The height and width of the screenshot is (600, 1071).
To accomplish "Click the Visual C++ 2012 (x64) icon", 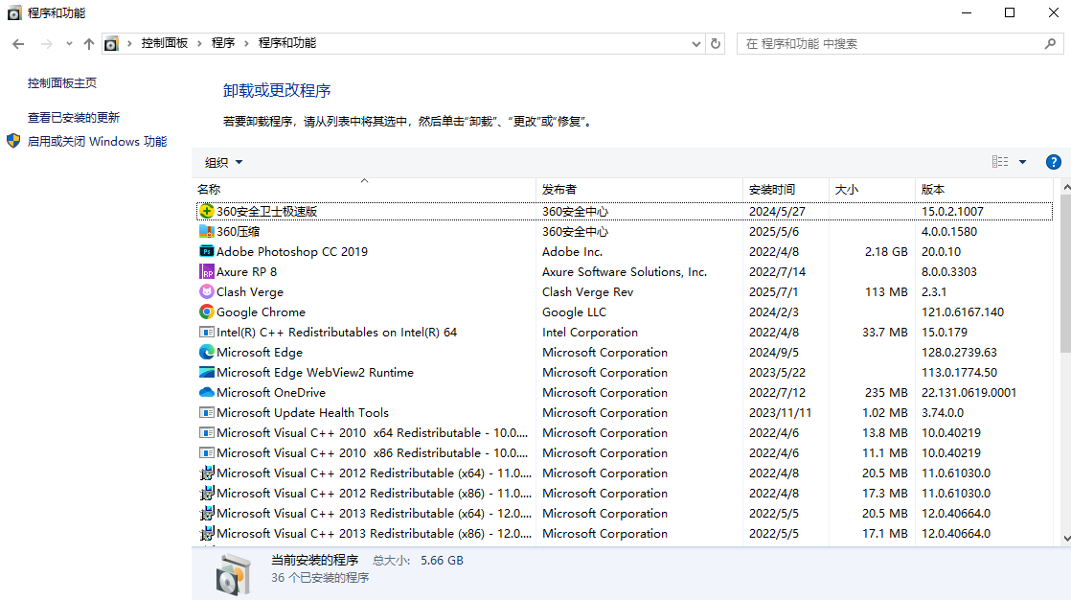I will click(206, 473).
